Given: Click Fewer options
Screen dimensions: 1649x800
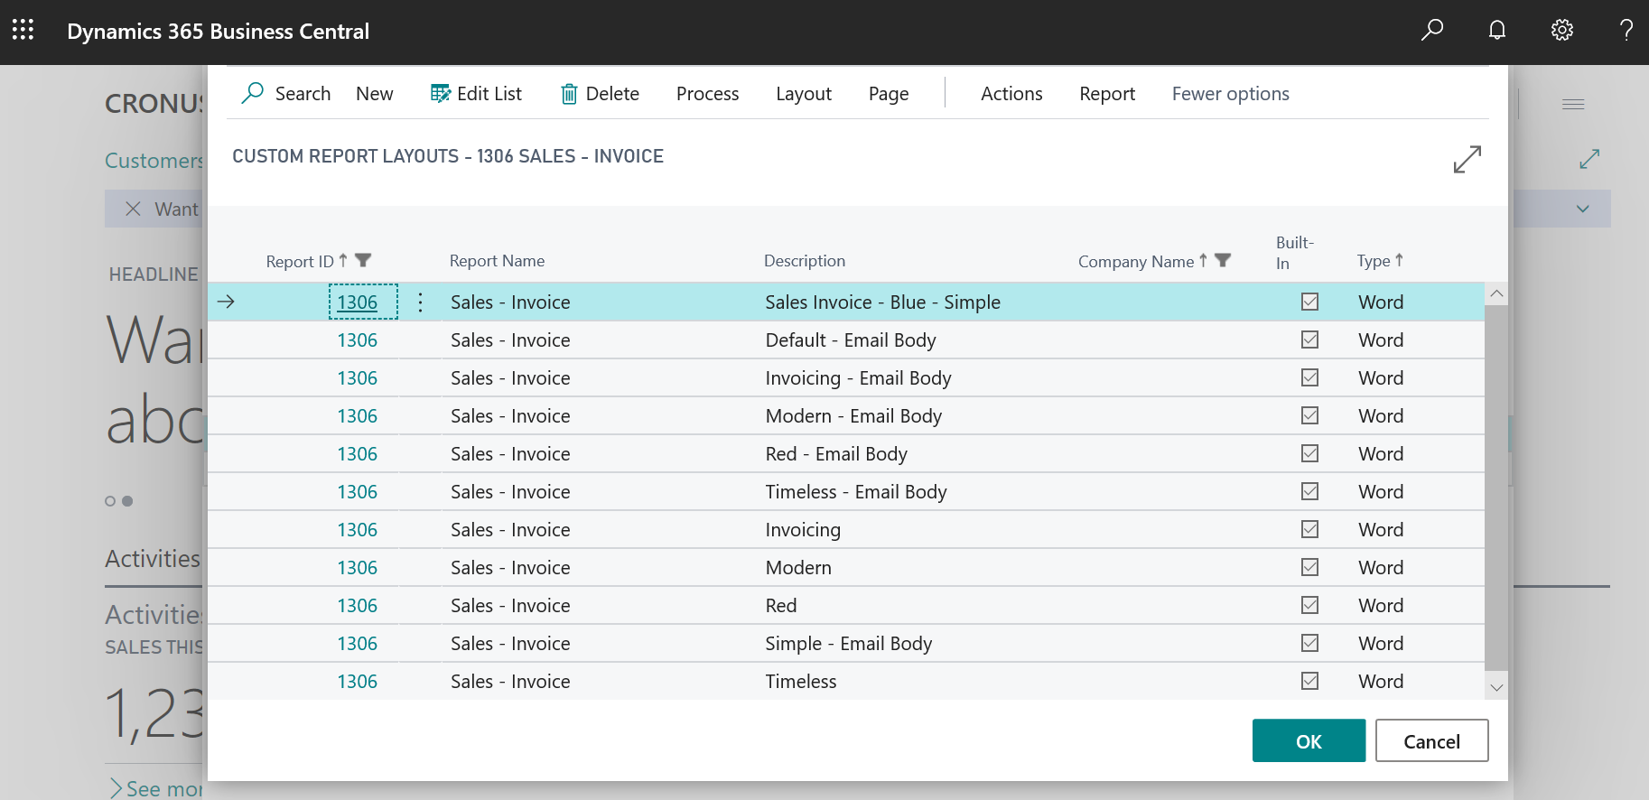Looking at the screenshot, I should click(1230, 94).
